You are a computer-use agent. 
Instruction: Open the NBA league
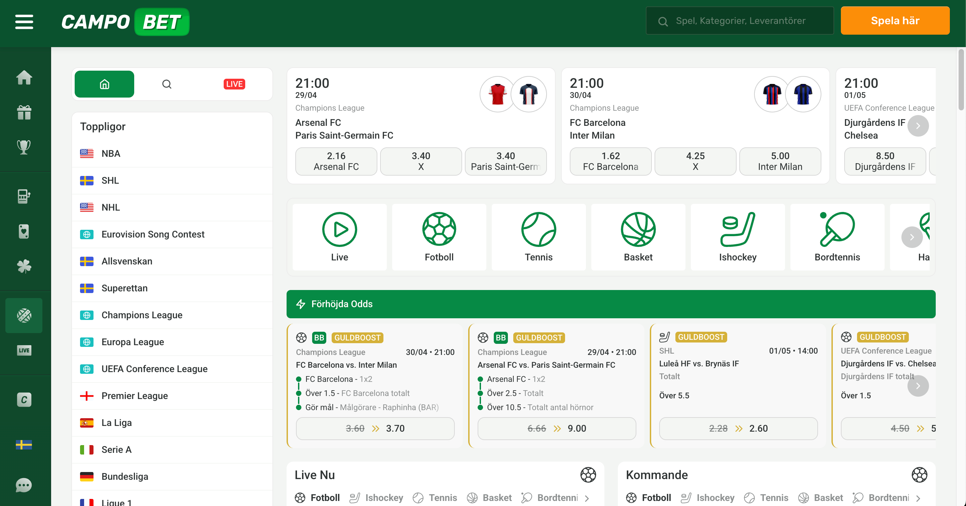coord(172,153)
